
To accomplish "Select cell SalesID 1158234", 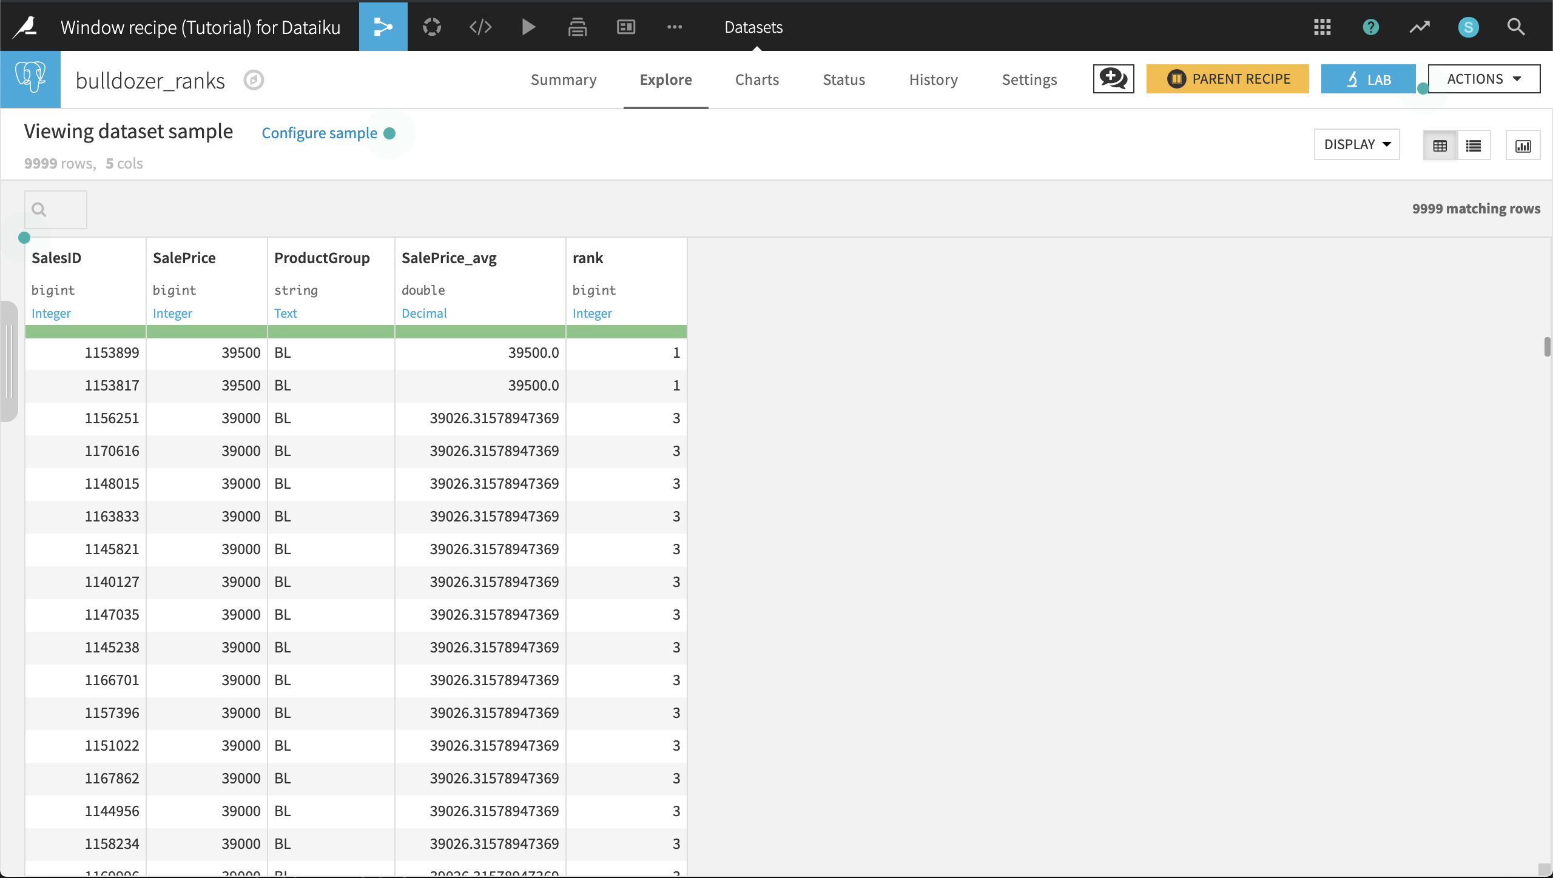I will 86,844.
